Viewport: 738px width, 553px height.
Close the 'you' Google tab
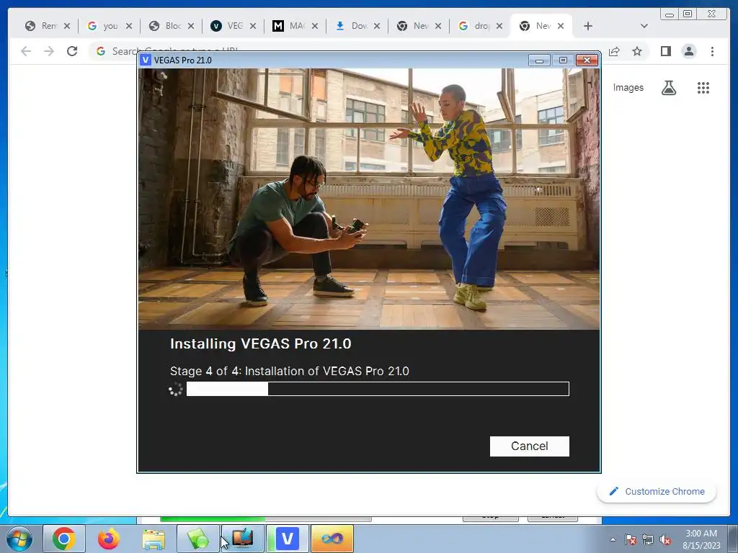pyautogui.click(x=129, y=26)
